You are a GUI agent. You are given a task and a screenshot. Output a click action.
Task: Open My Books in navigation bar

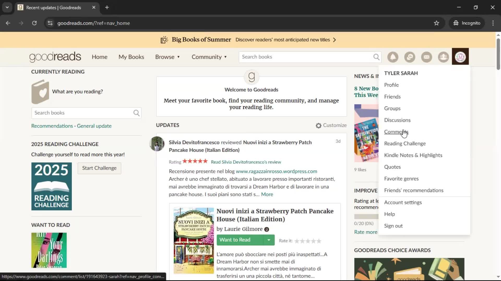[x=131, y=57]
